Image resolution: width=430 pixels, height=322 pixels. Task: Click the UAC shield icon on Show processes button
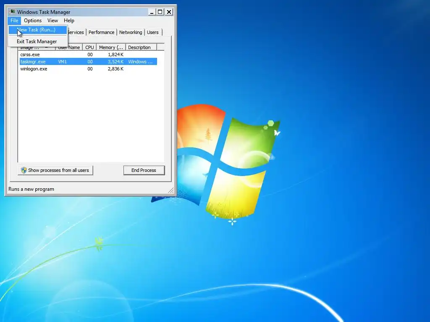pyautogui.click(x=24, y=170)
